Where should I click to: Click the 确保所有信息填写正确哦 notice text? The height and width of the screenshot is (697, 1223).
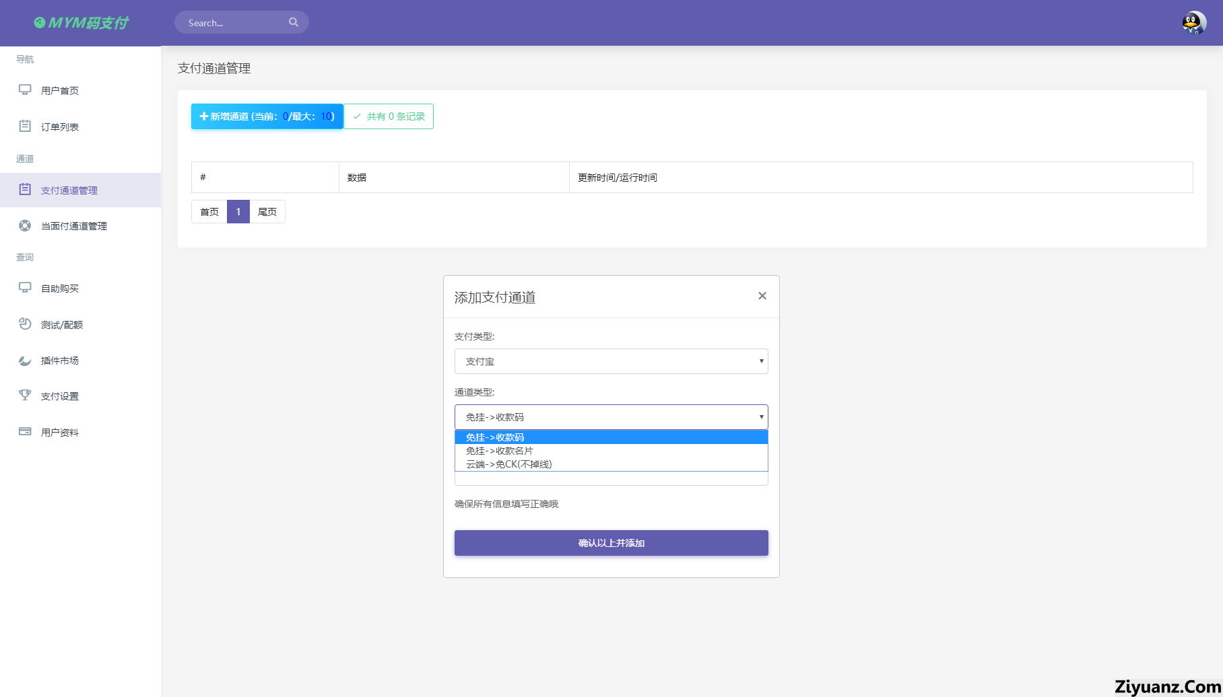(x=506, y=504)
